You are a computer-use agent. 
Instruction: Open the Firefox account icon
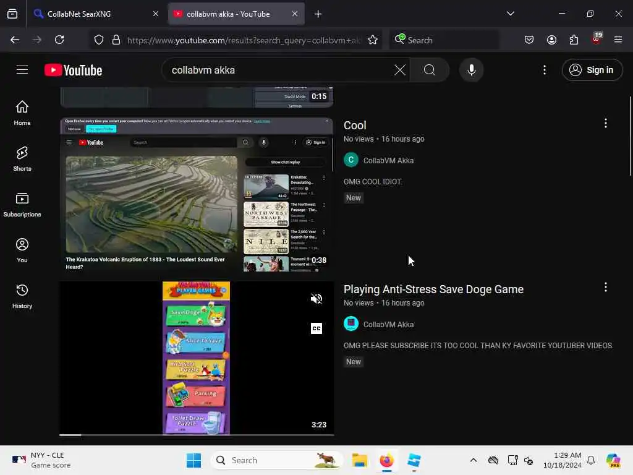pyautogui.click(x=551, y=40)
